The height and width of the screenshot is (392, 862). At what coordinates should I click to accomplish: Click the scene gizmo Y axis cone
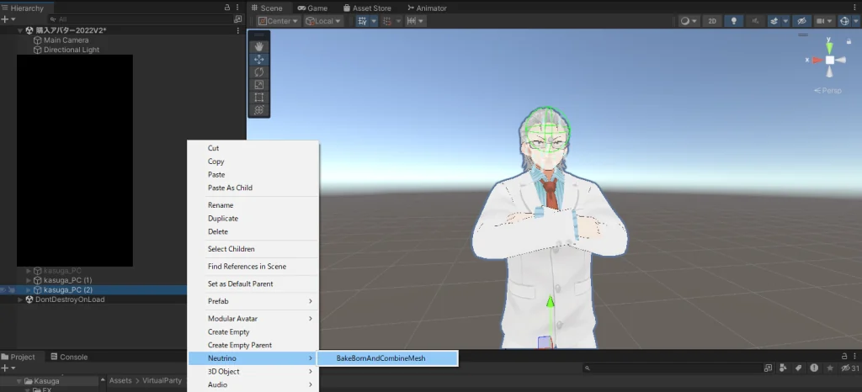click(829, 47)
